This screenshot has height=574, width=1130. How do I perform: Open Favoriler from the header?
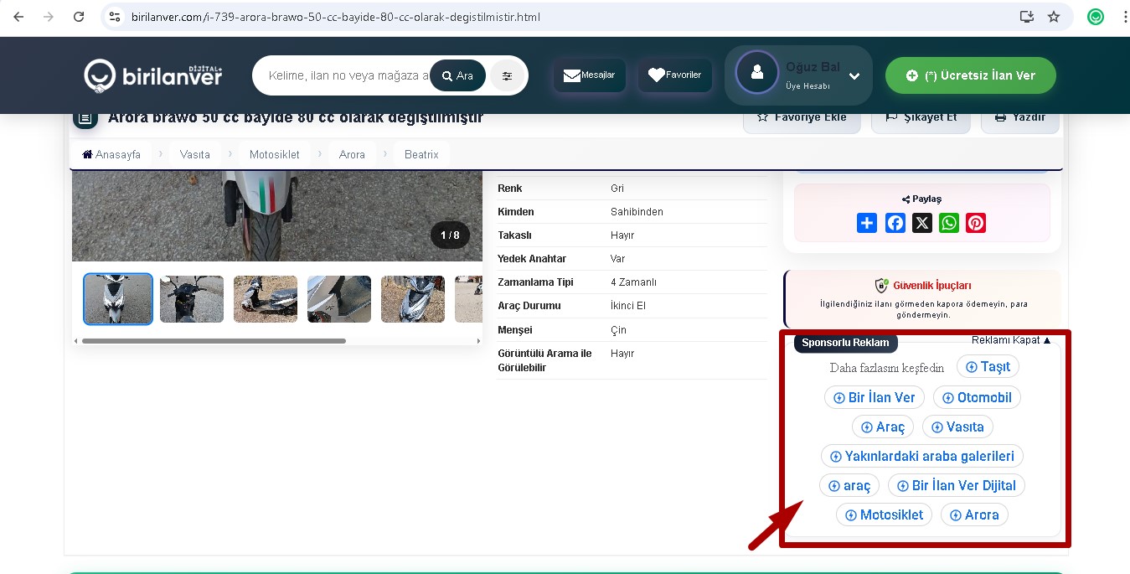tap(675, 75)
